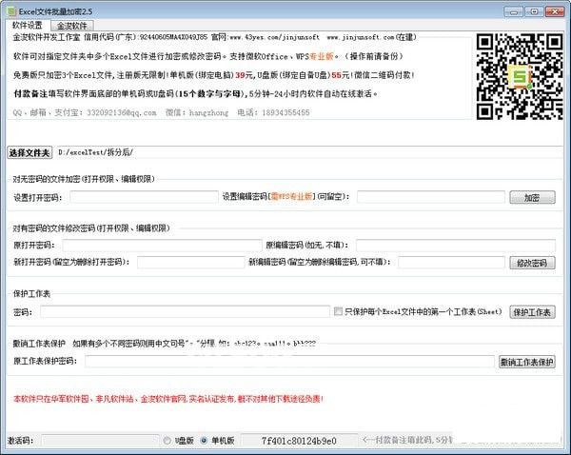Screen dimensions: 571x455
Task: Click the folder path field D:/excelTest/拆分后/
Action: tap(309, 152)
